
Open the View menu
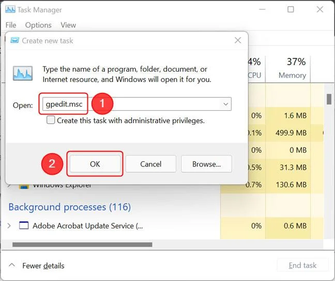(x=68, y=25)
